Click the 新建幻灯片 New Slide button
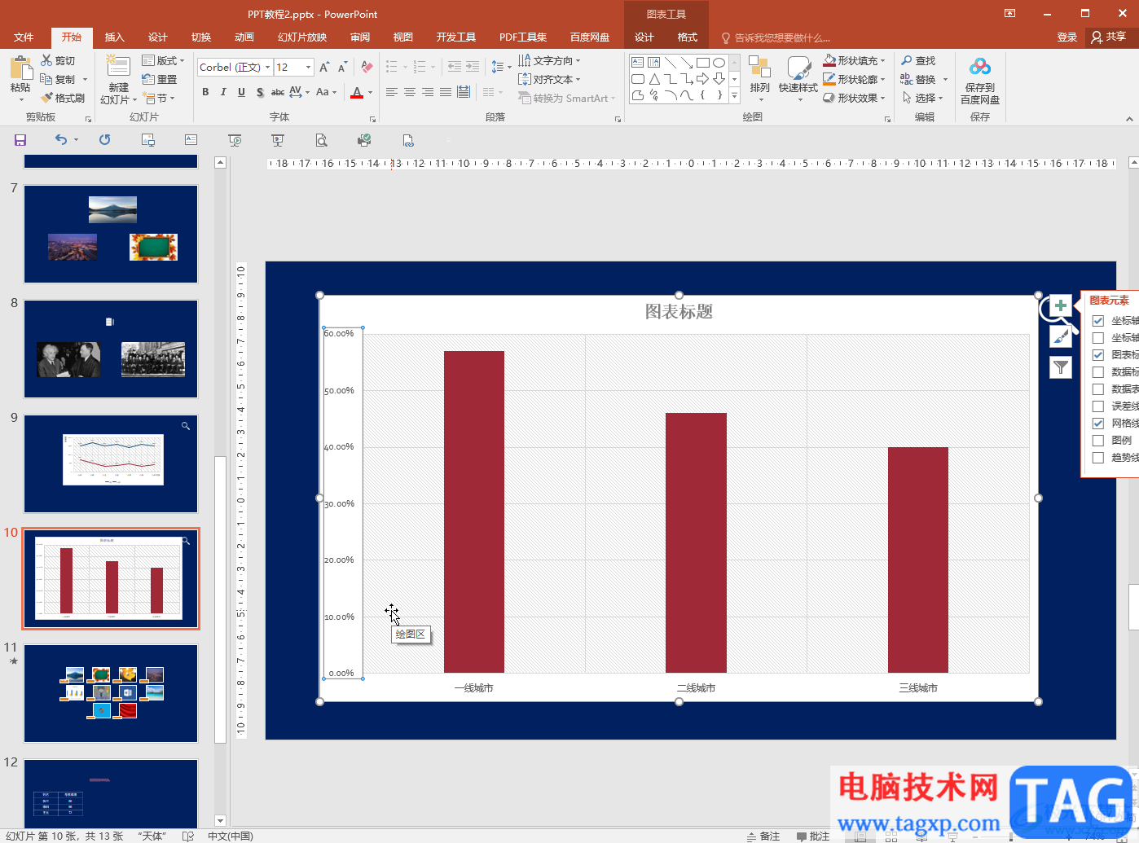This screenshot has width=1139, height=843. pos(118,80)
